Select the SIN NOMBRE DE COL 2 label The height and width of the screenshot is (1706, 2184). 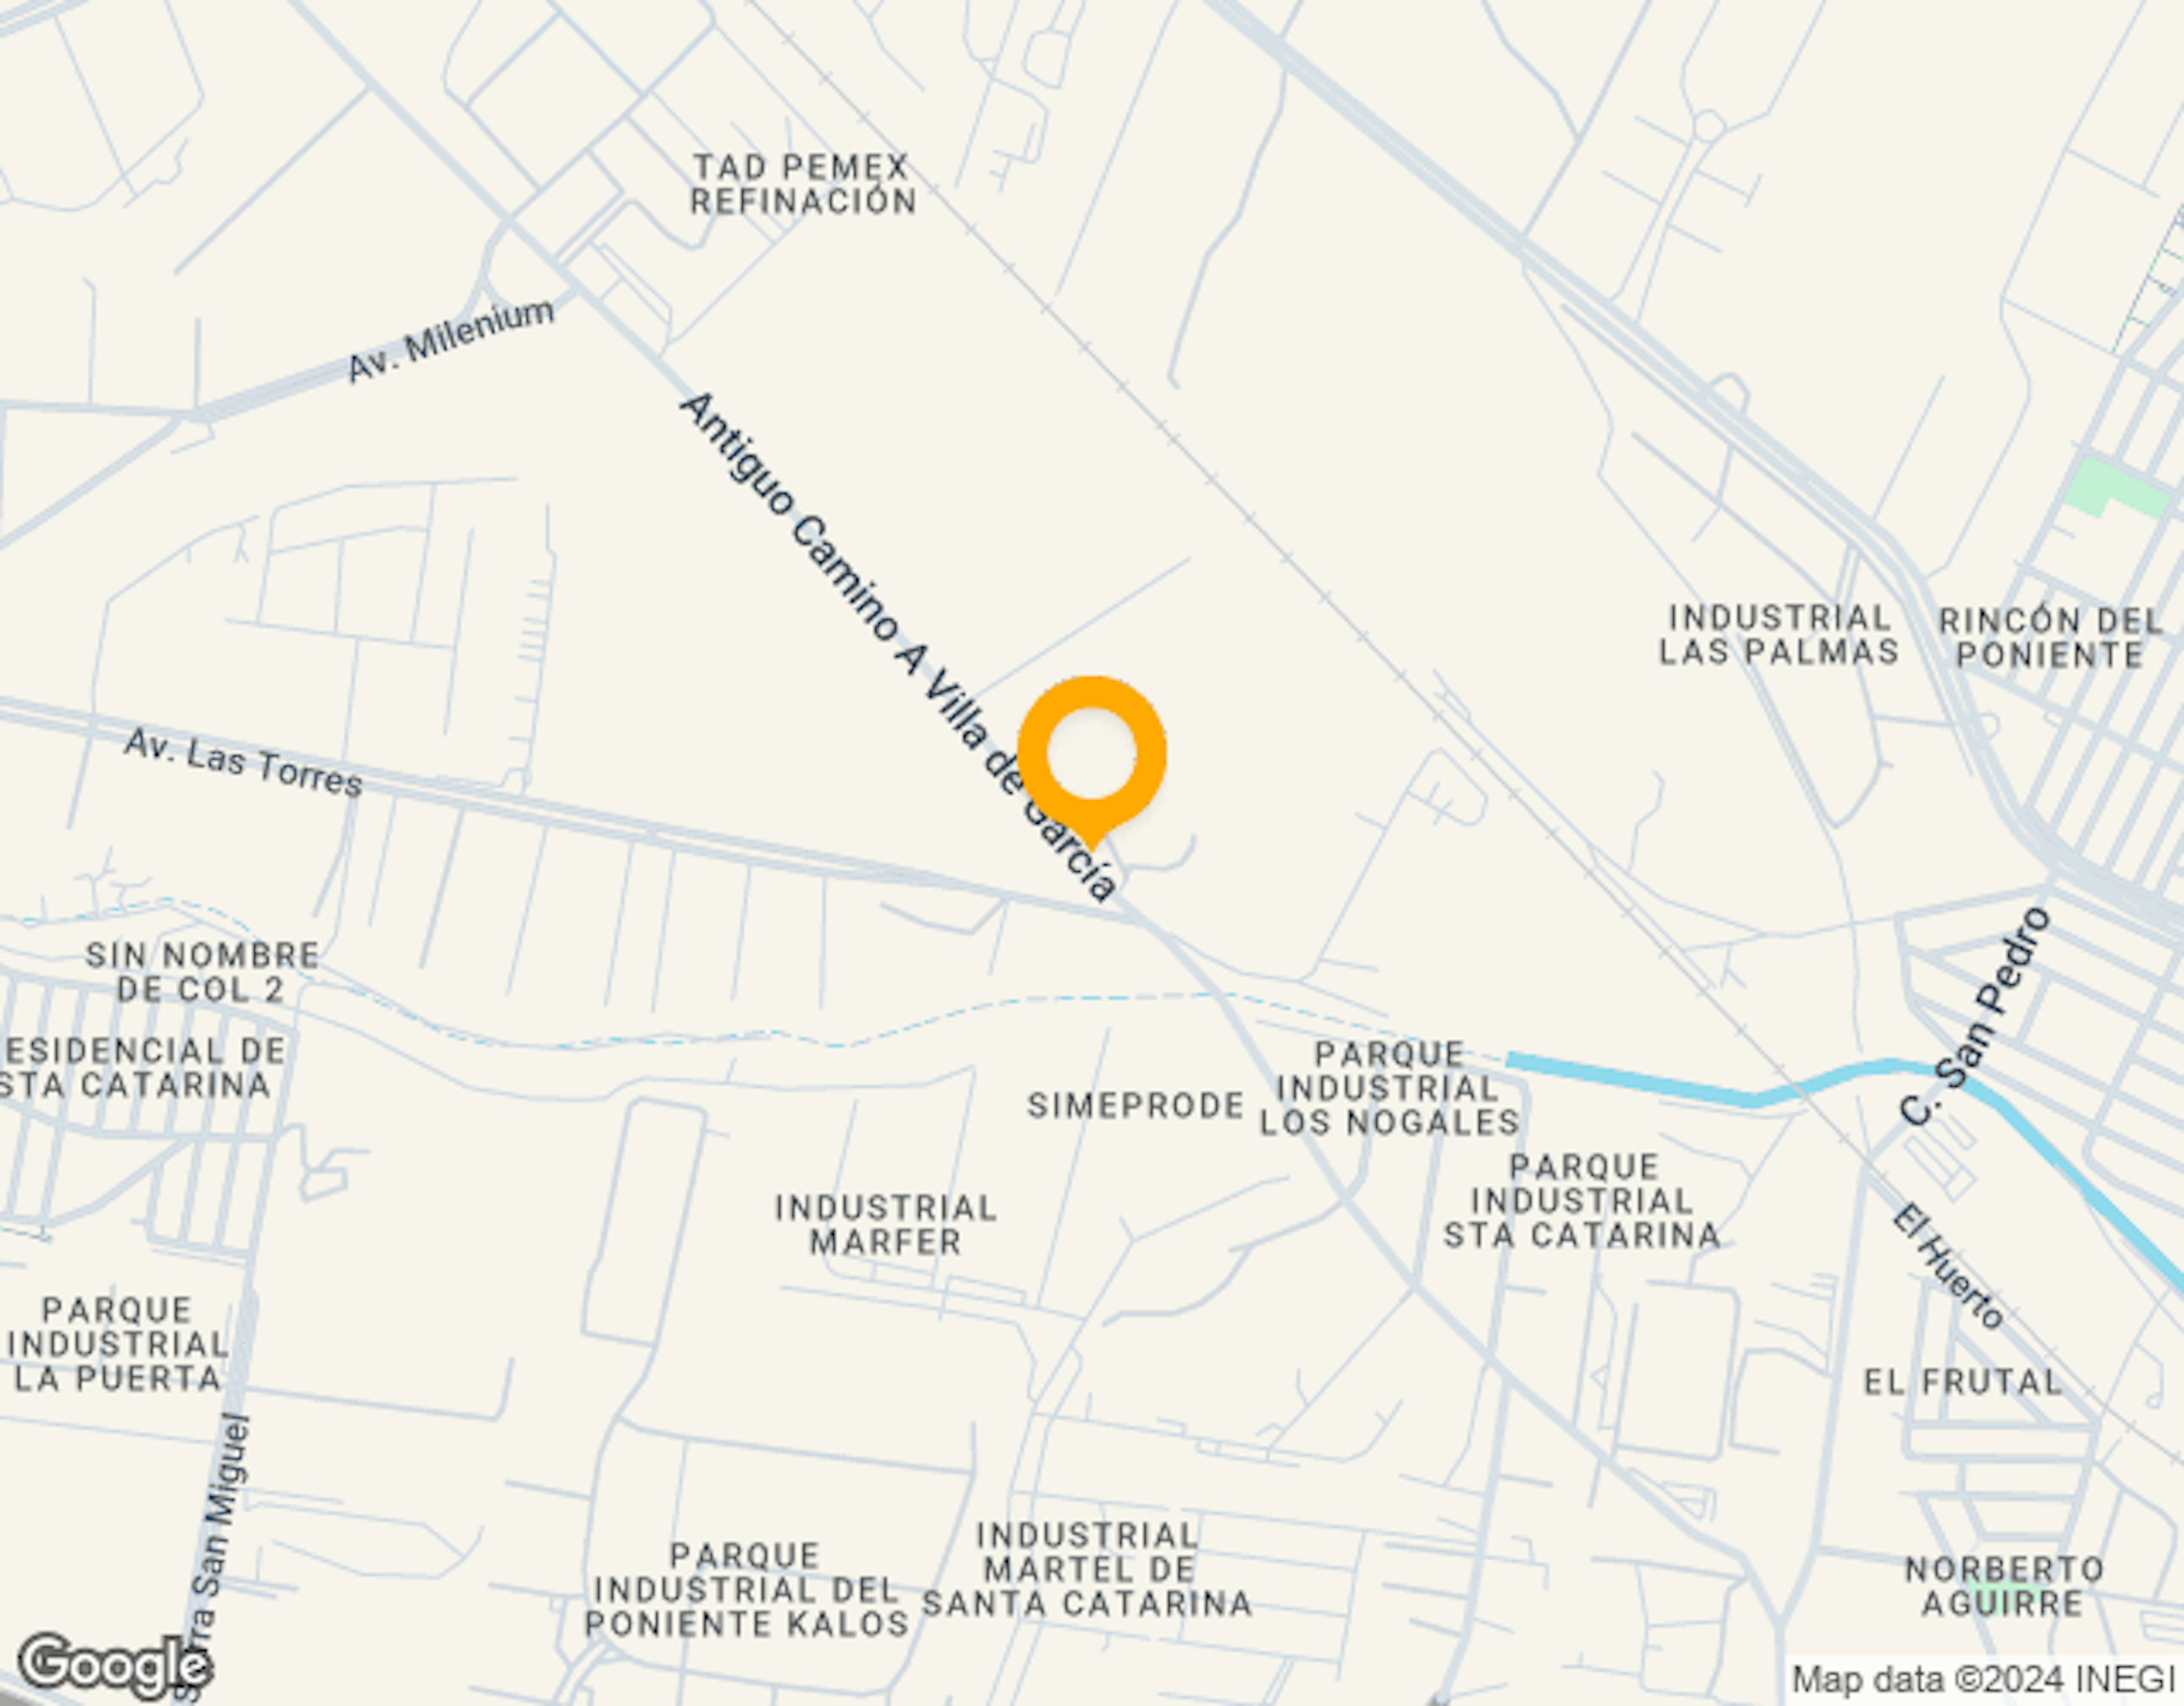tap(202, 972)
